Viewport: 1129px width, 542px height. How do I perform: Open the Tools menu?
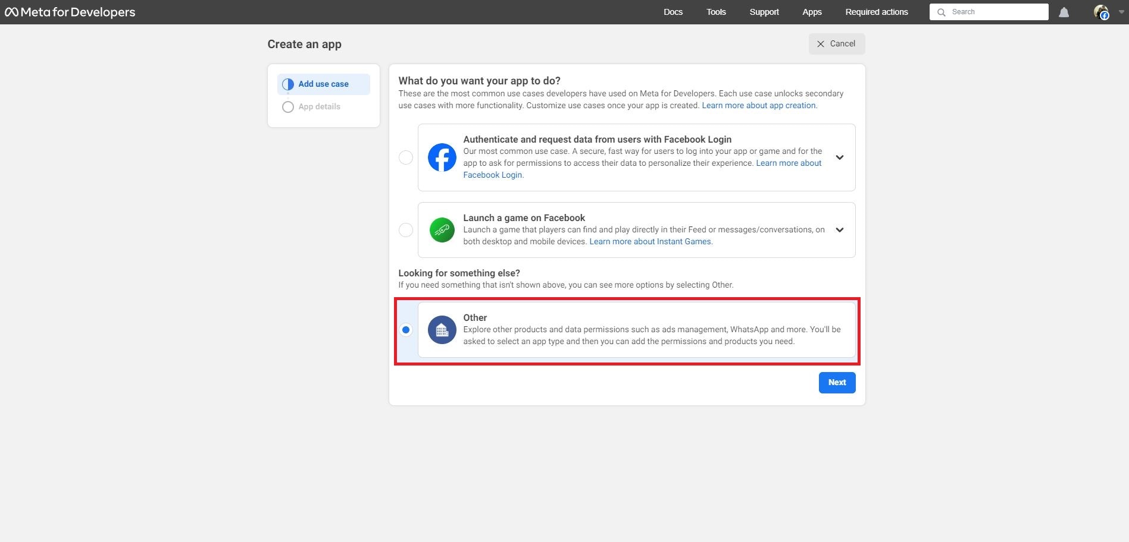[716, 12]
